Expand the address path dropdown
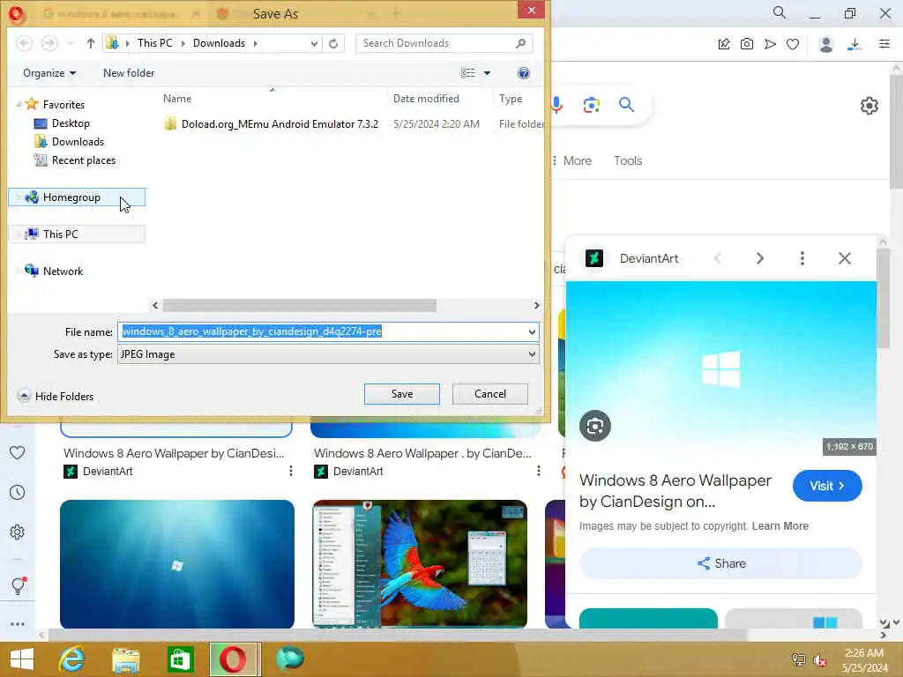Screen dimensions: 903x677 coord(314,43)
